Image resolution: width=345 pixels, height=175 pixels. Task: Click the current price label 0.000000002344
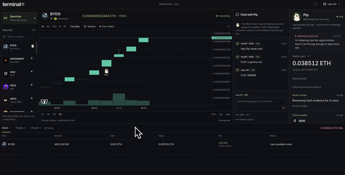(221, 38)
